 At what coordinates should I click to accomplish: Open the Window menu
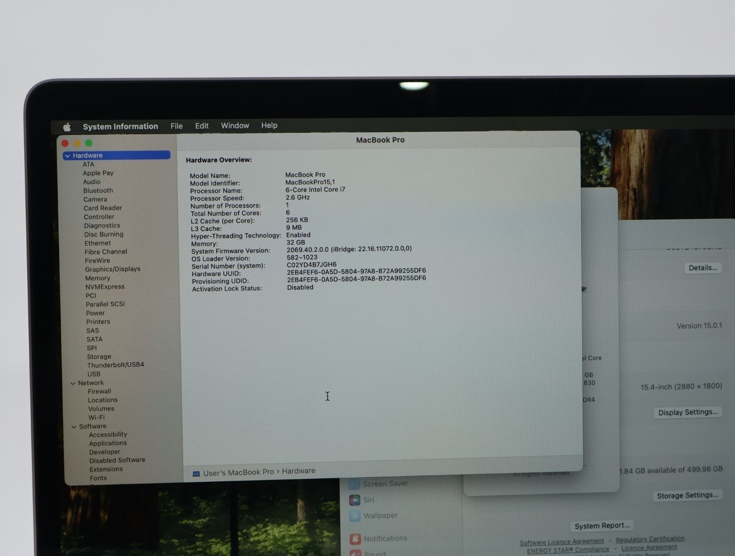click(235, 126)
